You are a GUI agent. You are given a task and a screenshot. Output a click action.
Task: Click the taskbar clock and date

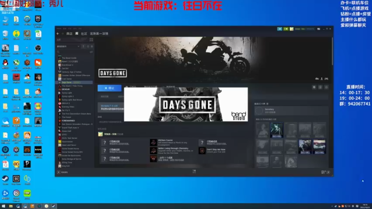pos(365,206)
